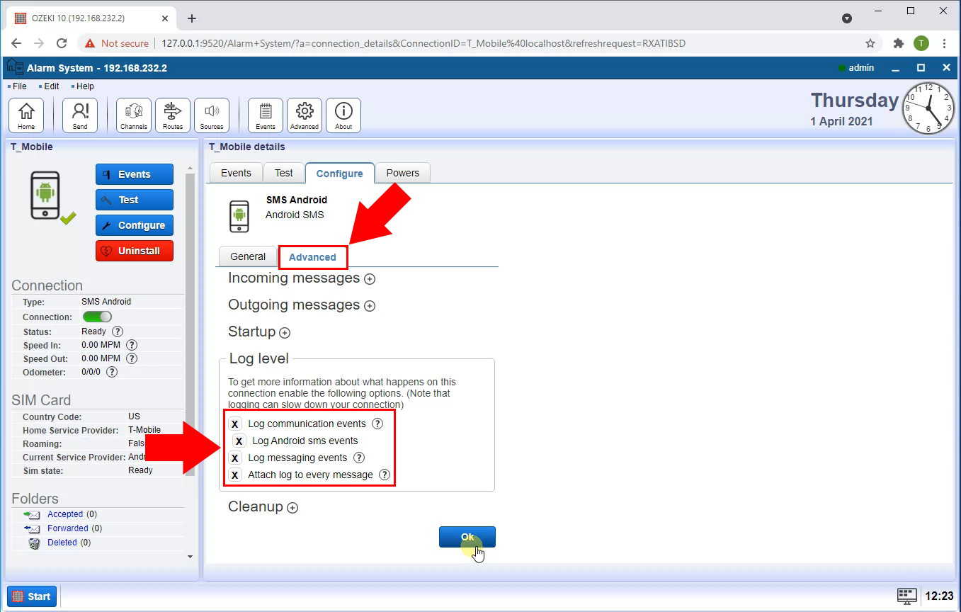
Task: Click the admin user label
Action: click(861, 68)
